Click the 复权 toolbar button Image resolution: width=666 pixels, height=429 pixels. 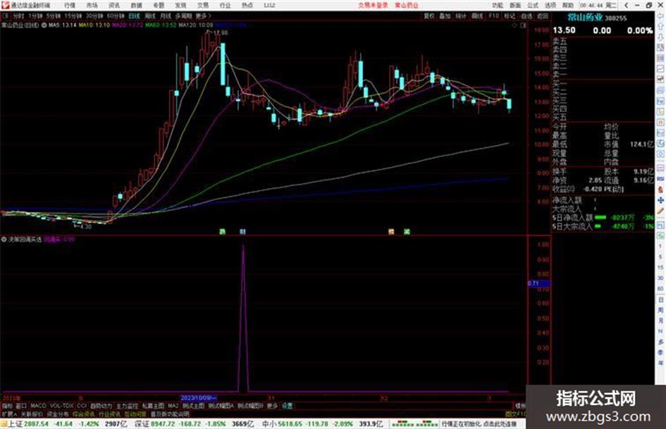click(x=429, y=15)
